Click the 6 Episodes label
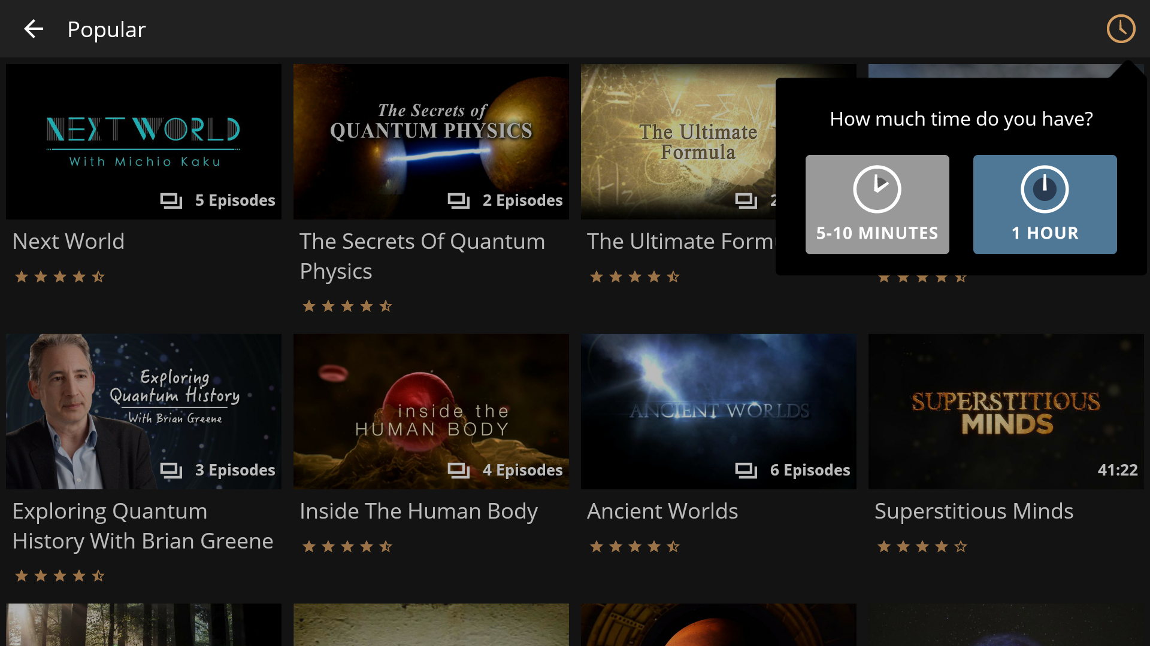1150x646 pixels. click(x=810, y=470)
